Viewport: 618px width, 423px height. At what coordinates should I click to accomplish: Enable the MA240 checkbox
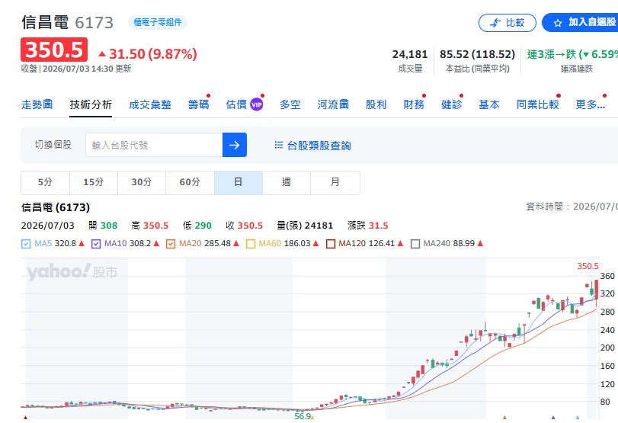click(415, 244)
